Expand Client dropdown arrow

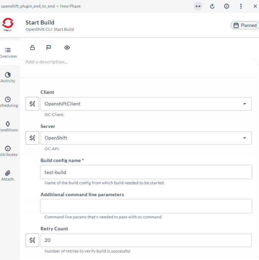(x=244, y=104)
